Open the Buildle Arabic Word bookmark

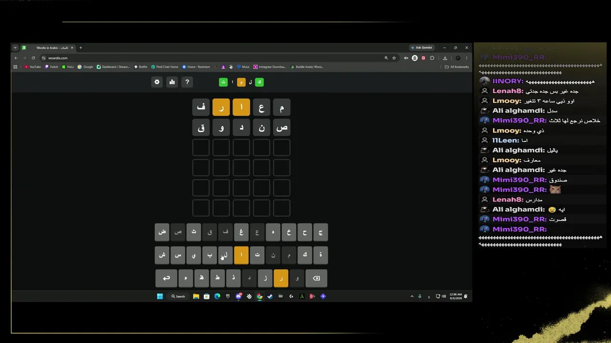click(x=307, y=67)
